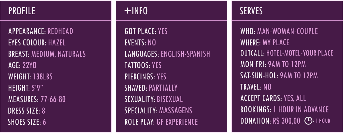Click the clock icon beside donation
Screen dimensions: 343x133
coord(308,121)
